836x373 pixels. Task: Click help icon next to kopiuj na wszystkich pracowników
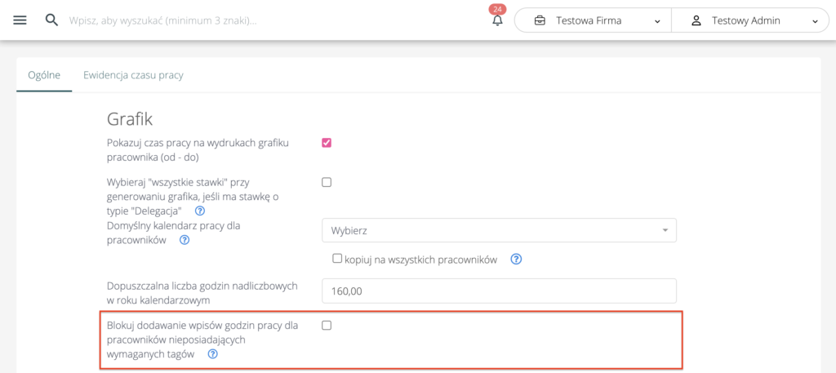point(516,260)
